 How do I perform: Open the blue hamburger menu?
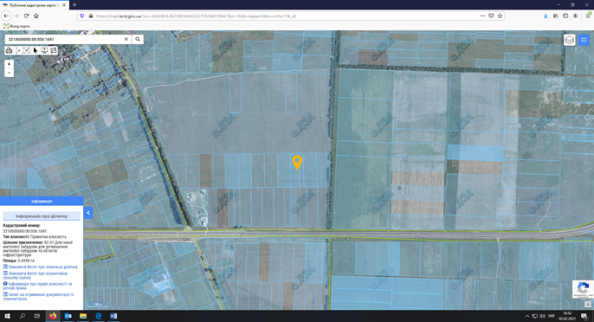point(584,40)
